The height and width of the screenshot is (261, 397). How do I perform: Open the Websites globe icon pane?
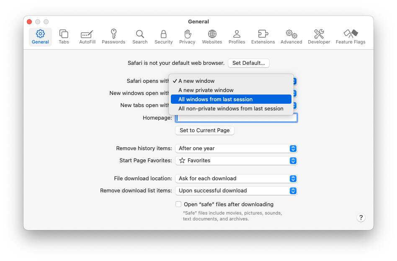click(212, 37)
